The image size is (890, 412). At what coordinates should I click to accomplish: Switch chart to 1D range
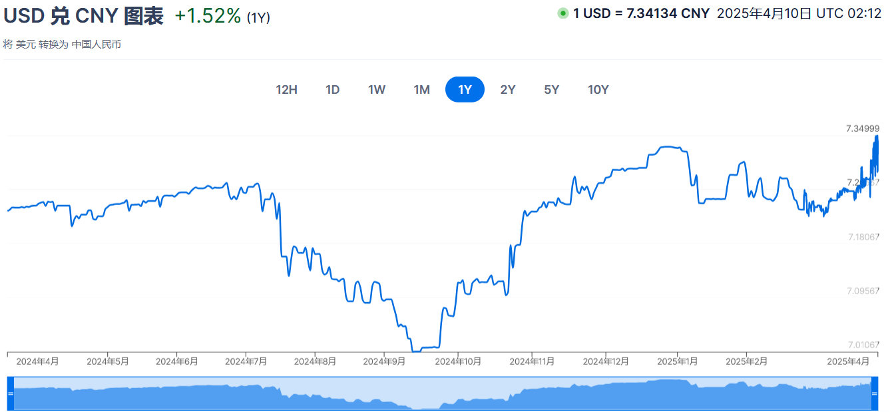(333, 90)
